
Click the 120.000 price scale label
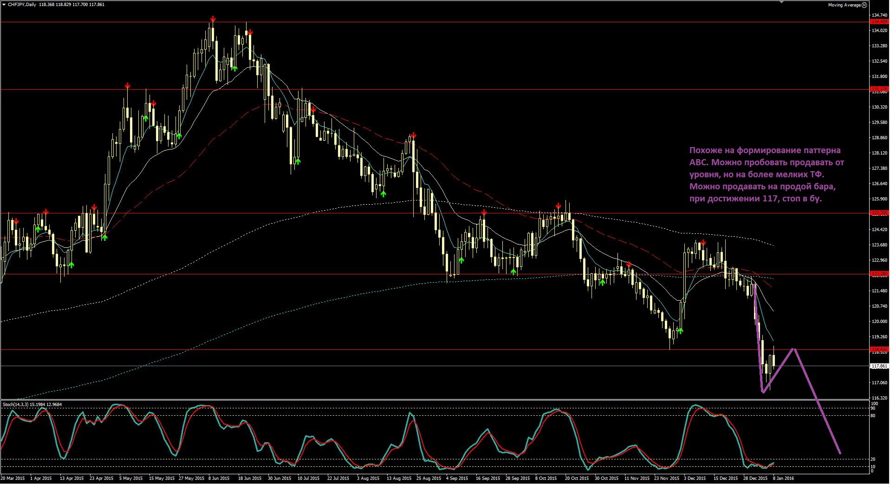(879, 322)
